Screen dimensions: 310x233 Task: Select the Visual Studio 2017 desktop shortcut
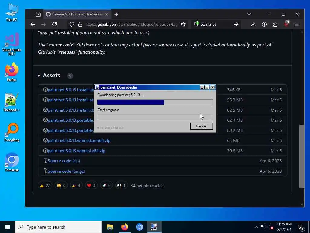coord(12,44)
